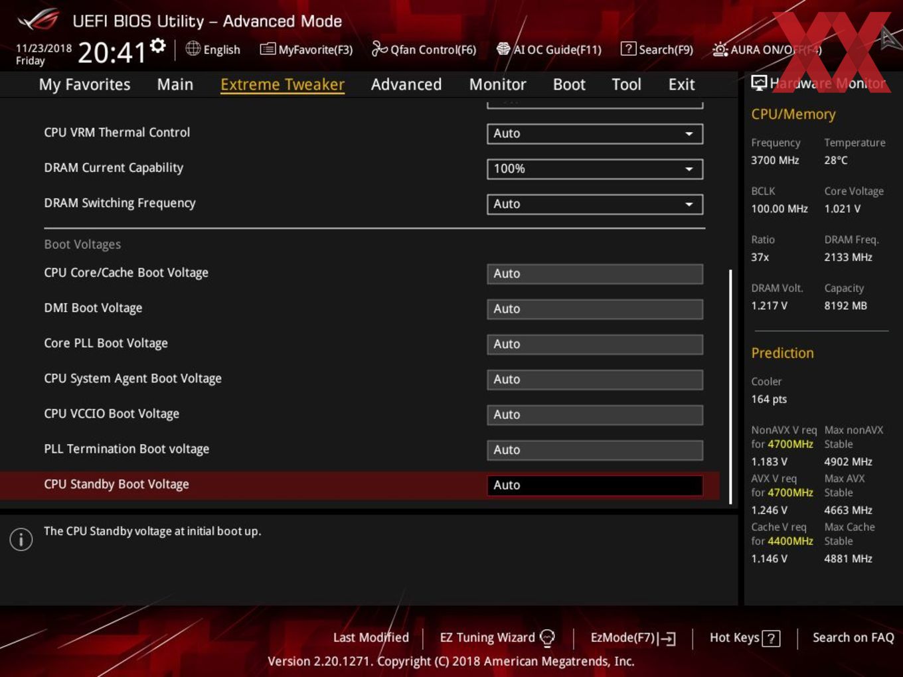The image size is (903, 677).
Task: Click Last Modified
Action: tap(371, 637)
